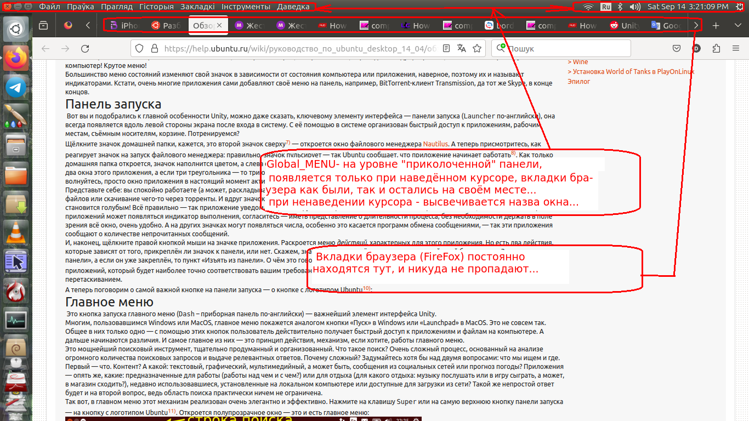Open the sound volume indicator
This screenshot has height=421, width=749.
point(635,7)
